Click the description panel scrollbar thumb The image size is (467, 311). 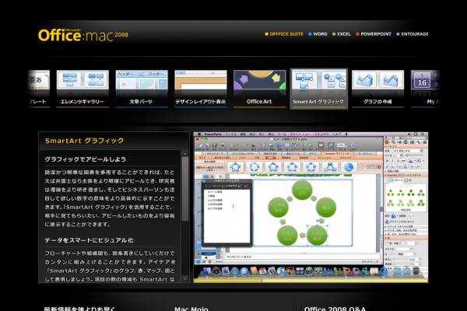point(185,189)
